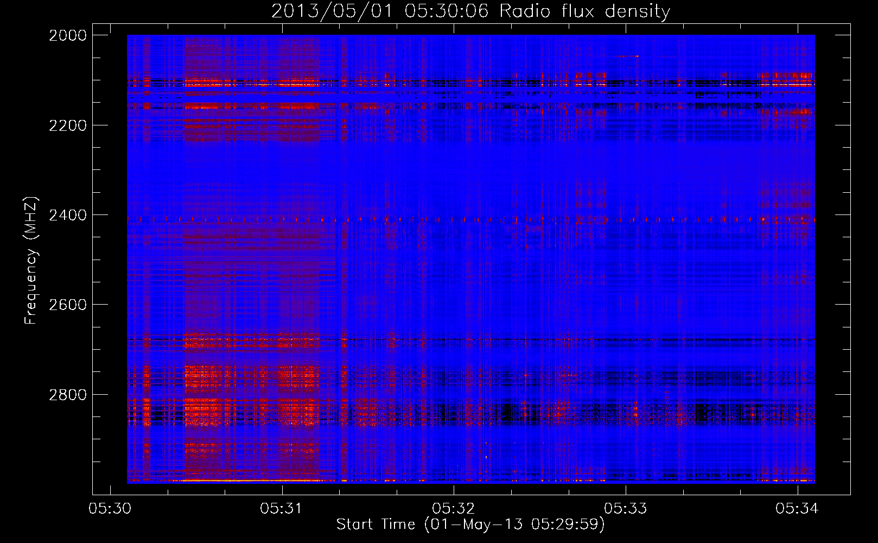
Task: Click the 05:31 time tick label
Action: point(282,509)
